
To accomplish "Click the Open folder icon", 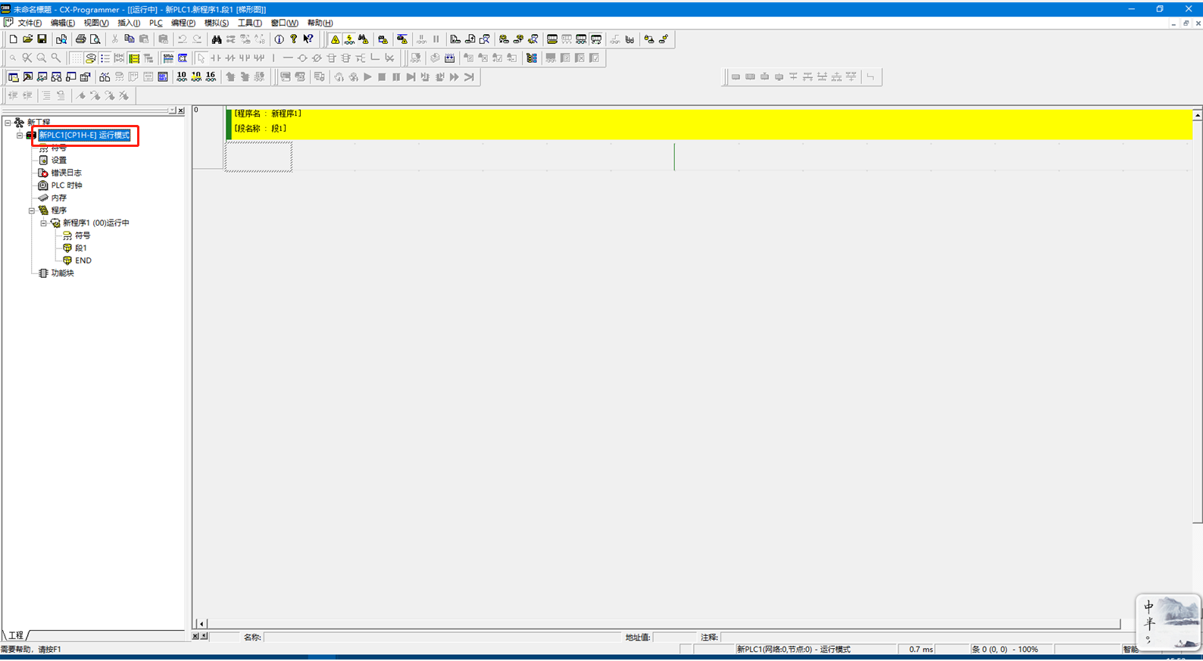I will click(x=27, y=39).
